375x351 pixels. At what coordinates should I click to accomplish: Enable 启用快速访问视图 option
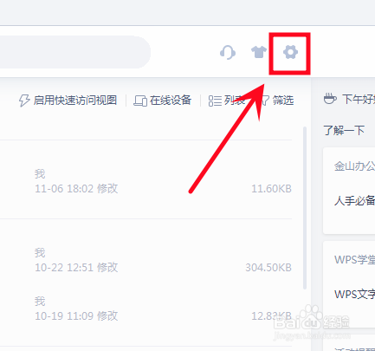pyautogui.click(x=68, y=101)
